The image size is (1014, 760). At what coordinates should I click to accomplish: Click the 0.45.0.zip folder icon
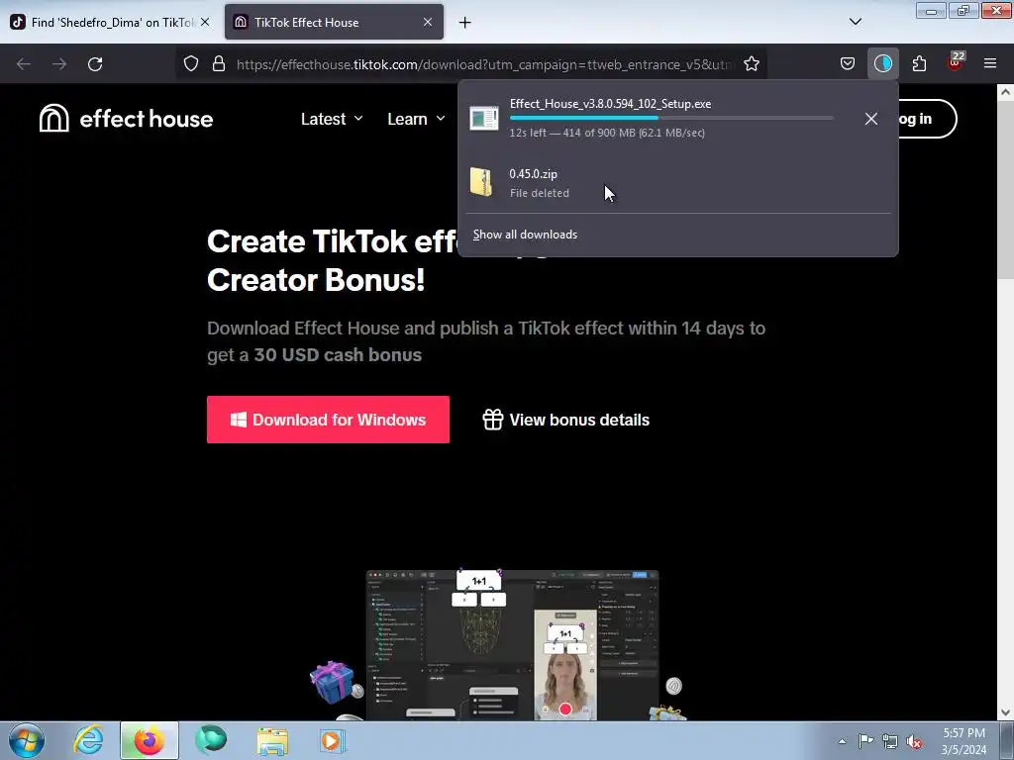(481, 182)
